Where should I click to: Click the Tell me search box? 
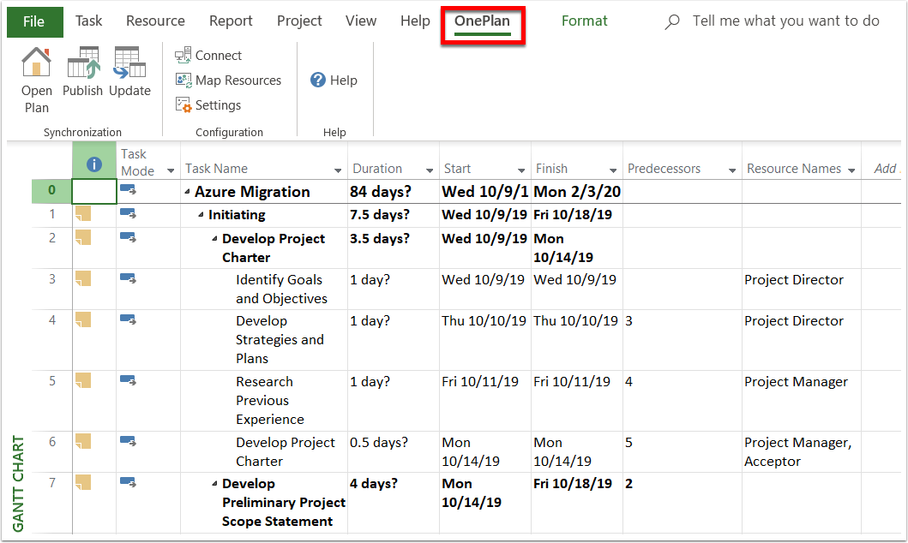[772, 21]
